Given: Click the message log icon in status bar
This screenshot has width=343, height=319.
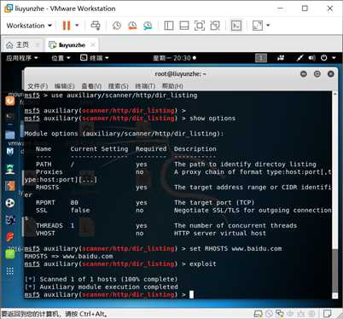Looking at the screenshot, I should (x=328, y=314).
